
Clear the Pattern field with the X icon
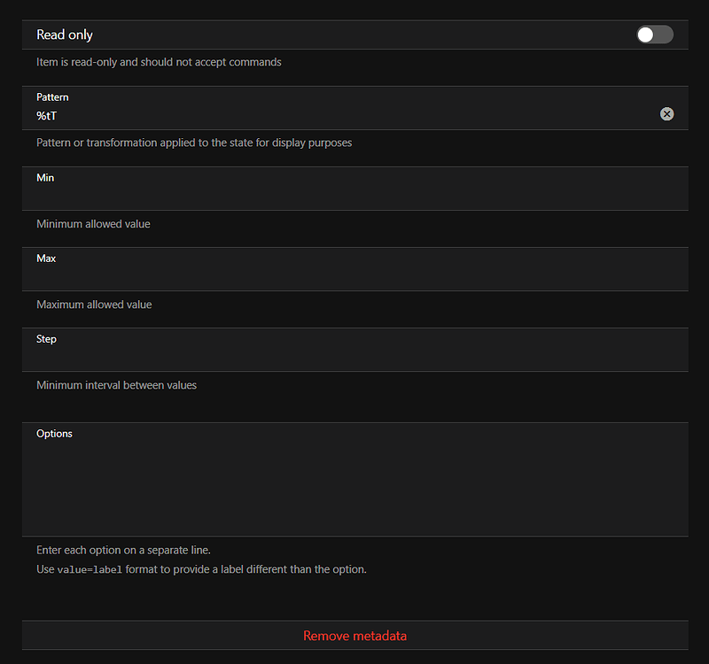pos(666,114)
